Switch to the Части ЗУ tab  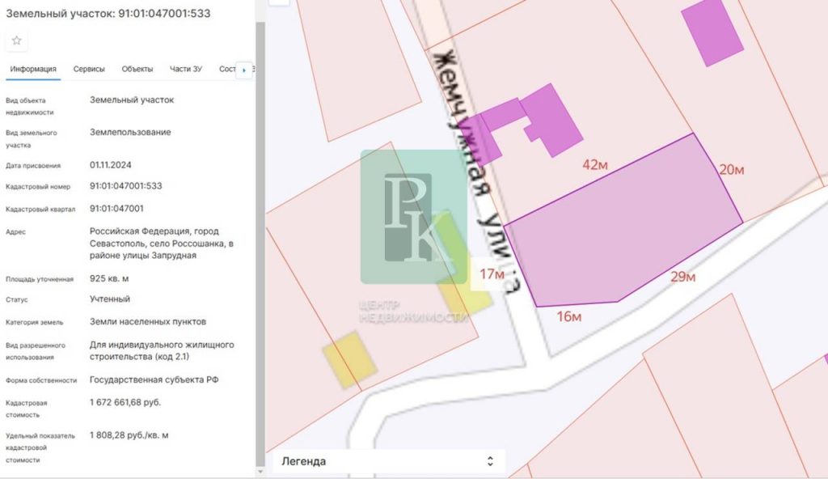coord(186,70)
